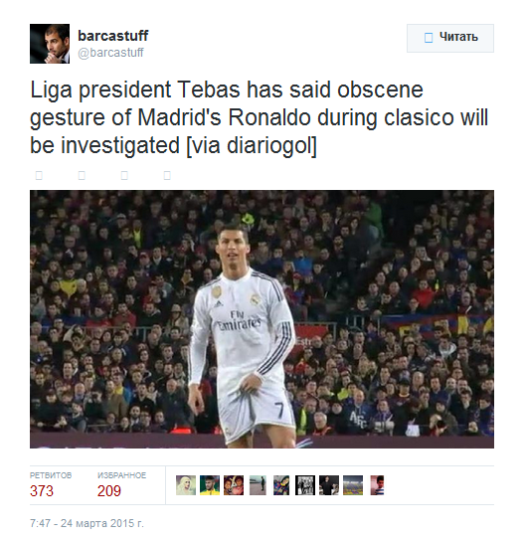The image size is (525, 539).
Task: Open the avatar of man dressed in black
Action: click(x=329, y=485)
